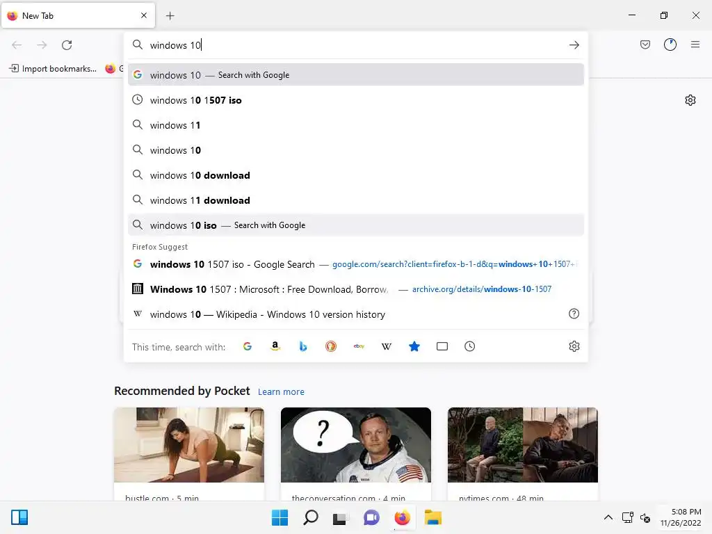Open Chat app on taskbar
Viewport: 712px width, 534px height.
click(x=371, y=517)
